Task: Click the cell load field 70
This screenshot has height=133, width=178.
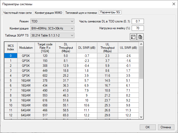Action: click(138, 28)
